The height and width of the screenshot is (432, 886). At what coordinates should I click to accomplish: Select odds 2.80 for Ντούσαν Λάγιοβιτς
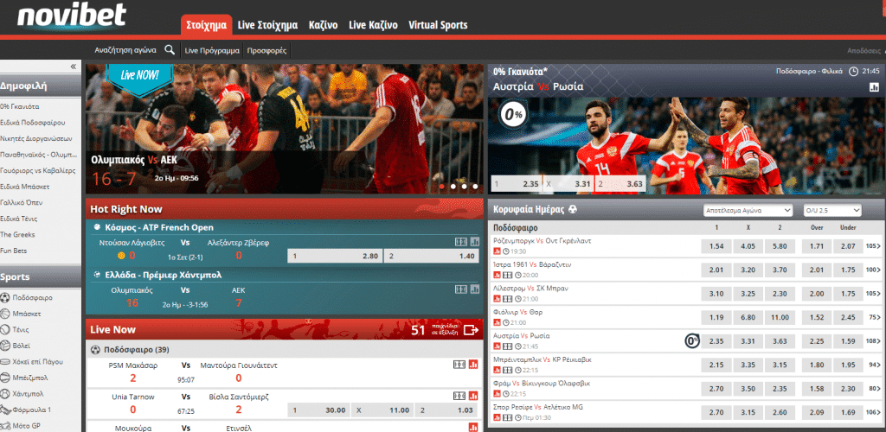[x=336, y=257]
